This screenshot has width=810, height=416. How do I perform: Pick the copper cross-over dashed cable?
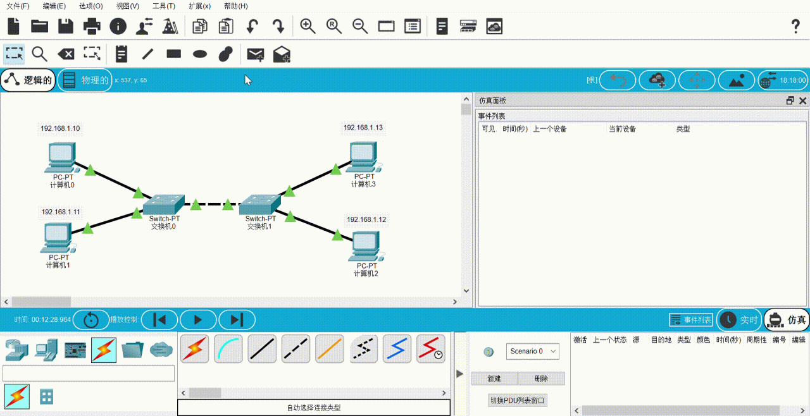click(x=296, y=349)
